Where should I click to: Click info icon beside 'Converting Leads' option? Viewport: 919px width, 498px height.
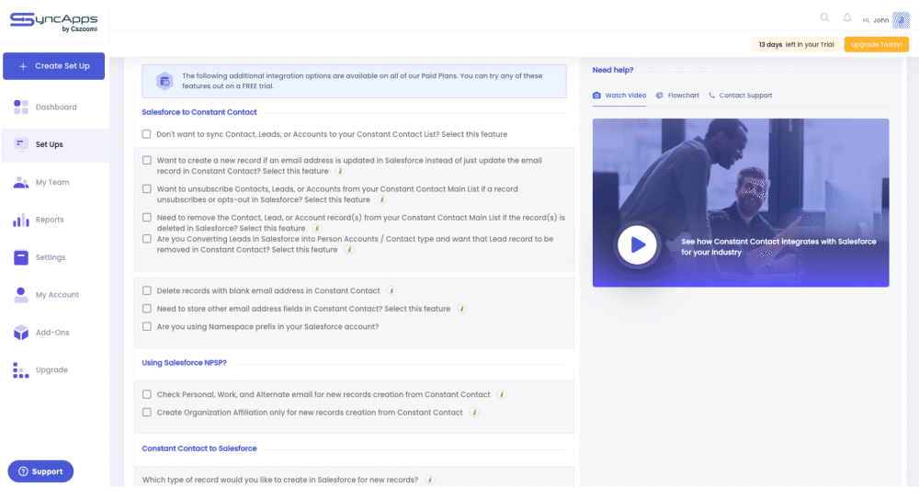349,250
